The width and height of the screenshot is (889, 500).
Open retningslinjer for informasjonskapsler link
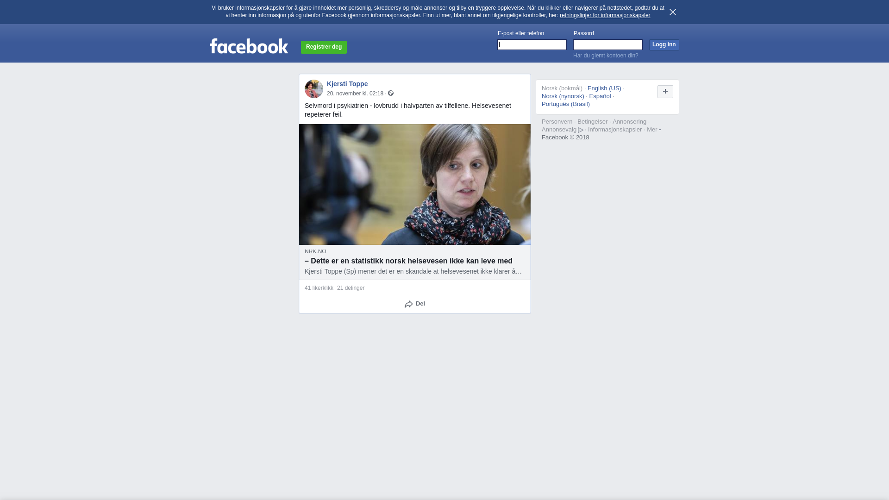(x=605, y=15)
